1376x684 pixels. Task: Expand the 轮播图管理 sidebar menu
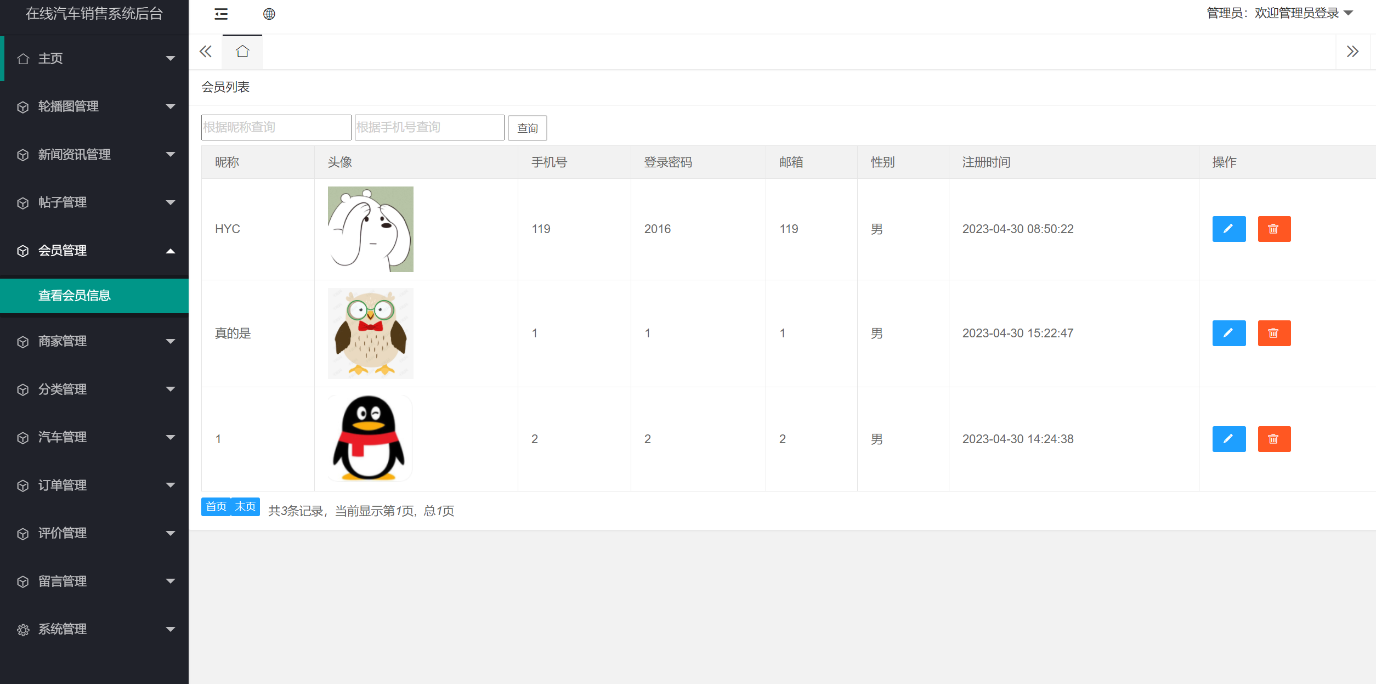[x=94, y=106]
